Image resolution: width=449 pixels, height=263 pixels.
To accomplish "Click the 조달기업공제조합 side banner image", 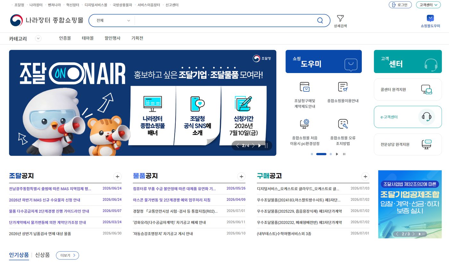I will [410, 204].
